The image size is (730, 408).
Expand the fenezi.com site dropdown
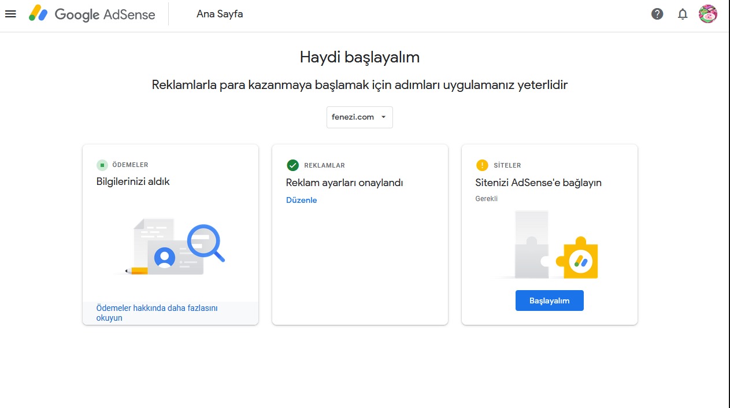(360, 117)
